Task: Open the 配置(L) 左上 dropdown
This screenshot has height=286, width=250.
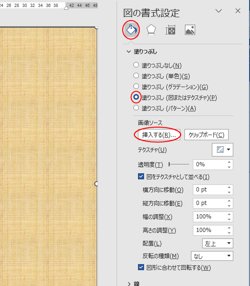Action: click(217, 243)
